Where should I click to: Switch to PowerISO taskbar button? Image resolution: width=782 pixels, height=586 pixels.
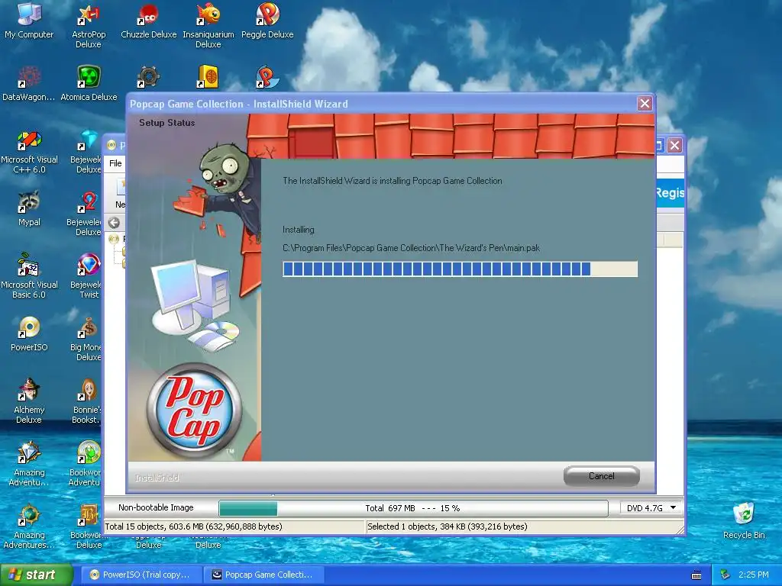pyautogui.click(x=141, y=575)
